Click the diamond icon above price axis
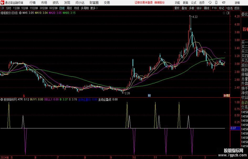Image resolution: width=248 pixels, height=159 pixels. [224, 13]
